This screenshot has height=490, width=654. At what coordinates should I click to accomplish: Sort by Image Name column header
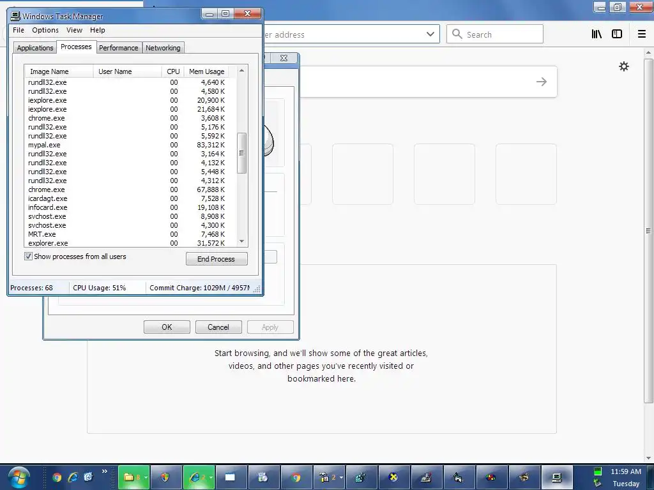[x=59, y=71]
